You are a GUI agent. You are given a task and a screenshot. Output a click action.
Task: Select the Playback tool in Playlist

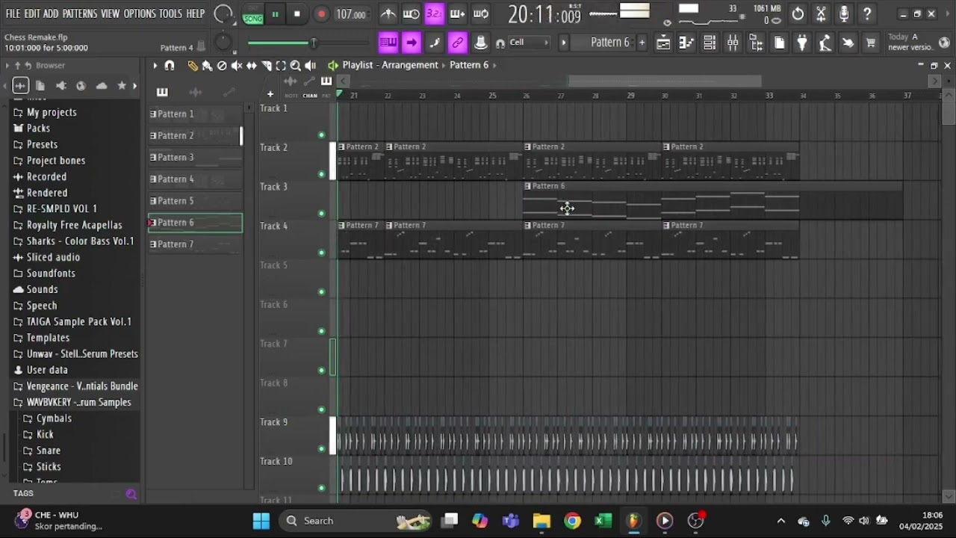[311, 66]
